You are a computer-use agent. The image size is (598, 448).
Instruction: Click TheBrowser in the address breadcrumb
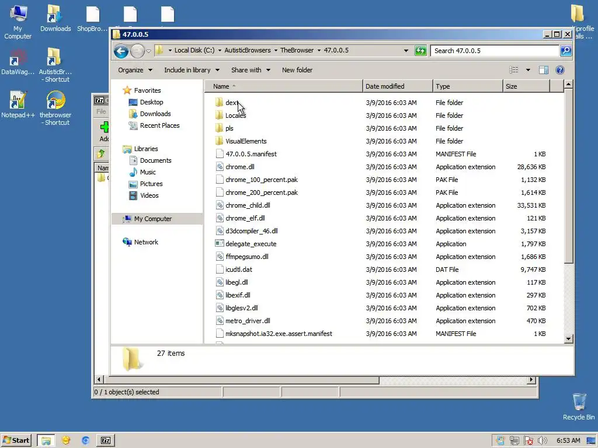click(297, 50)
